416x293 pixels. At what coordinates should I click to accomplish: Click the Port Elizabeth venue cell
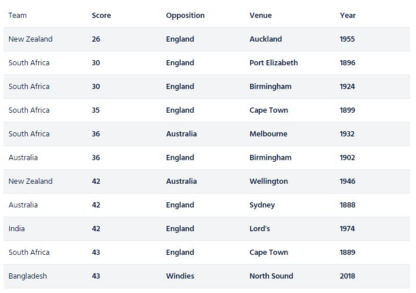(x=273, y=63)
